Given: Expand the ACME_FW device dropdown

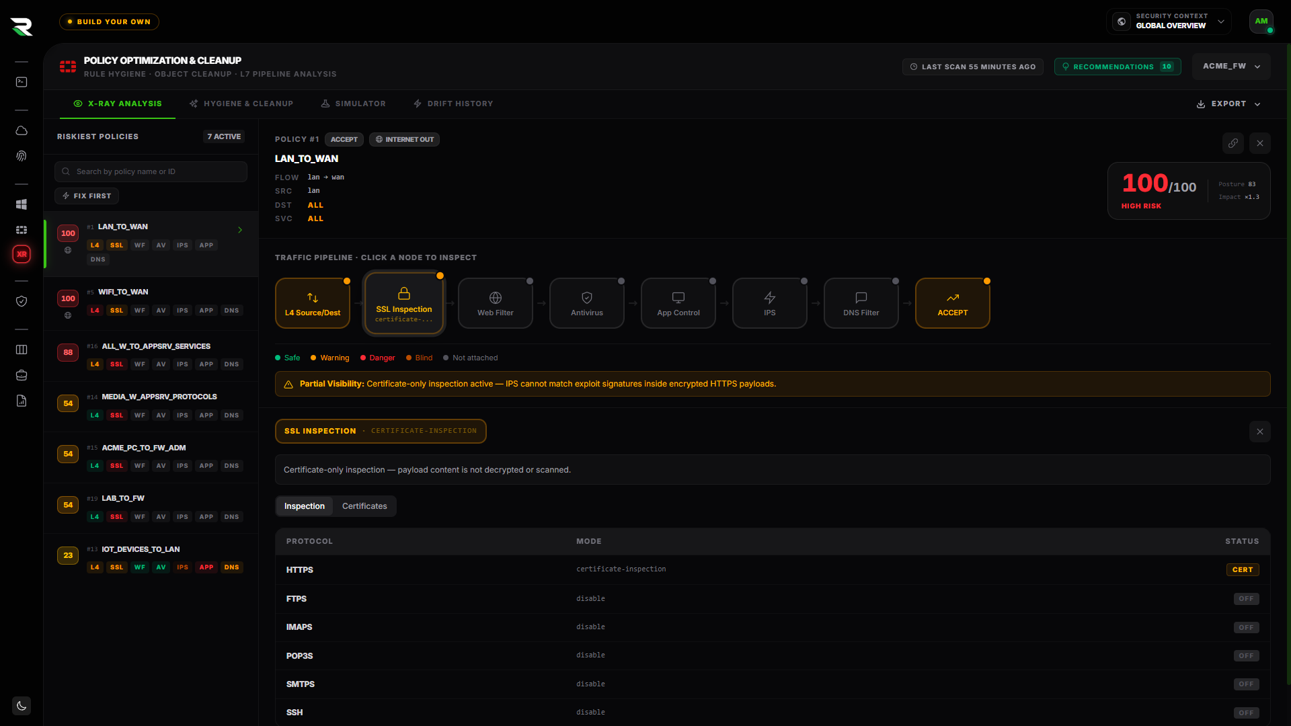Looking at the screenshot, I should coord(1231,67).
